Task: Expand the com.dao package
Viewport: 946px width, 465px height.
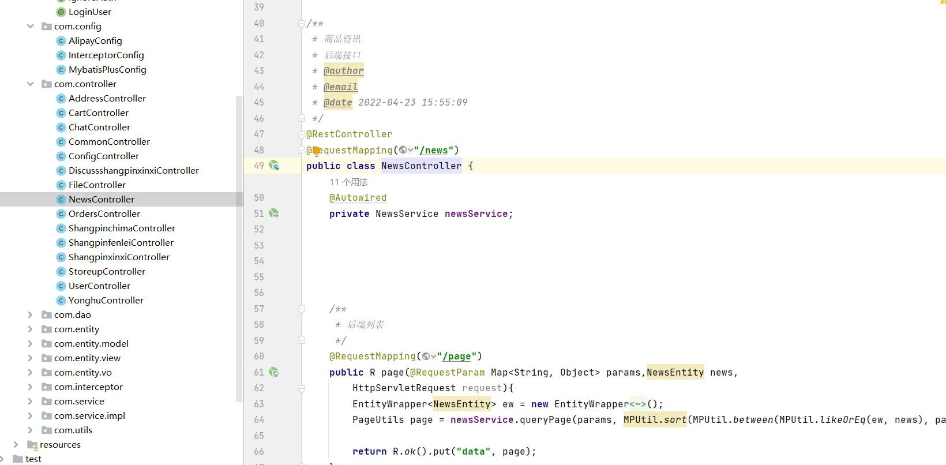Action: 31,315
